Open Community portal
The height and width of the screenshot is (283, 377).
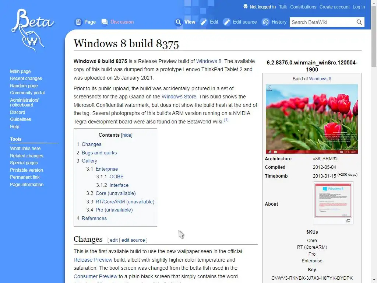point(27,93)
